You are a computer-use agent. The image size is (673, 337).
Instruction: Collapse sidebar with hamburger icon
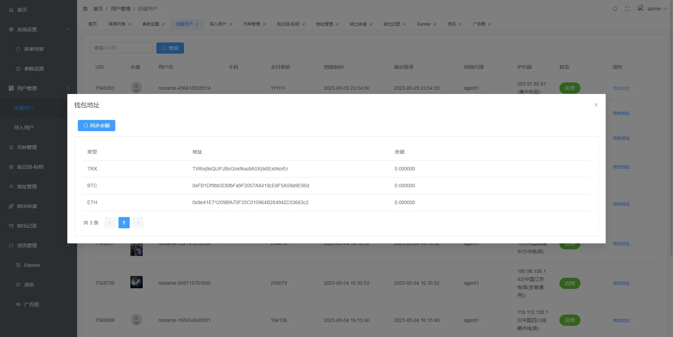click(85, 9)
